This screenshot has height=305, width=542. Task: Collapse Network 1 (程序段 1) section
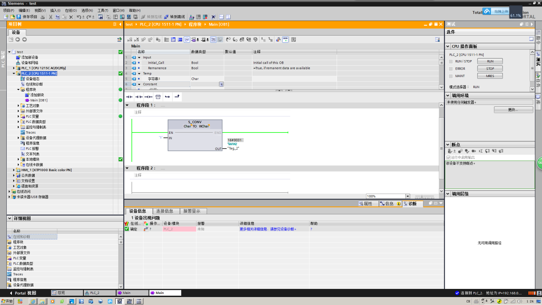click(x=127, y=105)
